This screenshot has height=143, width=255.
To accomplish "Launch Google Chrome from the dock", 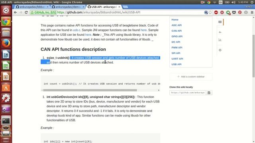I will pyautogui.click(x=6, y=21).
